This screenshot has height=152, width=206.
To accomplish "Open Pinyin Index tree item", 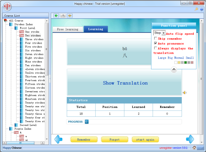I will tap(23, 129).
